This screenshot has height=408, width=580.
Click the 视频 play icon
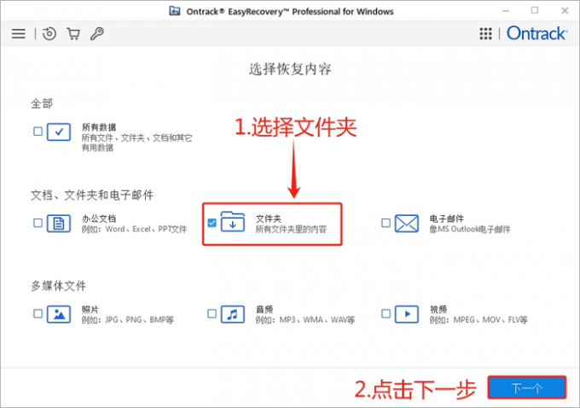coord(407,314)
